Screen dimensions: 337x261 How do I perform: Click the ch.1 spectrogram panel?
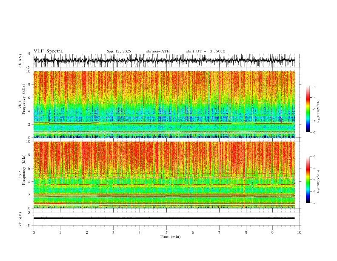pyautogui.click(x=164, y=104)
